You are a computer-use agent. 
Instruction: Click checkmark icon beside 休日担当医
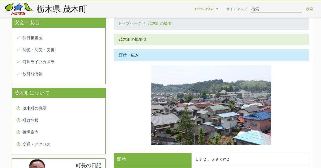[18, 38]
